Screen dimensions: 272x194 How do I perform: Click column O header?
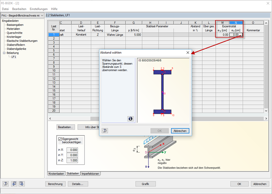253,23
